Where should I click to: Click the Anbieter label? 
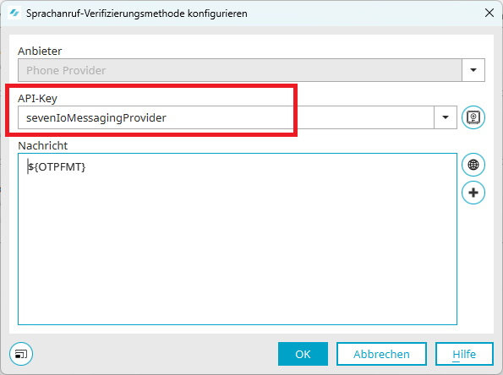click(x=40, y=51)
